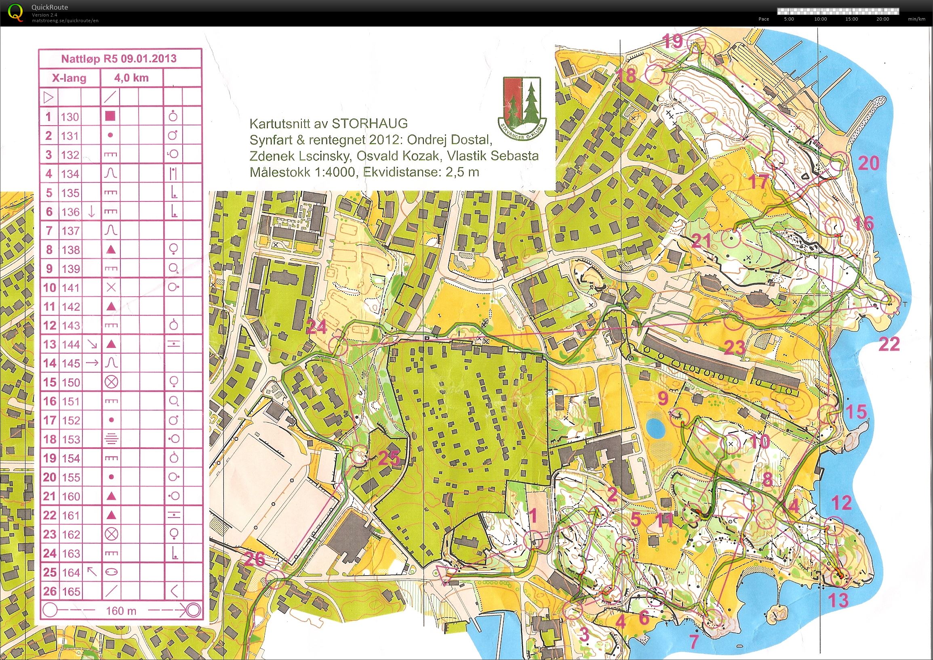This screenshot has width=933, height=660.
Task: Click the 10:00 pace scale label
Action: click(820, 19)
